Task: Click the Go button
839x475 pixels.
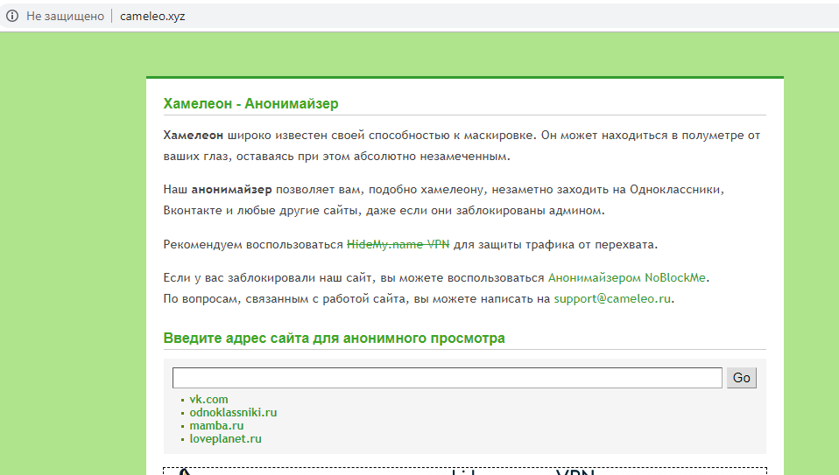Action: (742, 378)
